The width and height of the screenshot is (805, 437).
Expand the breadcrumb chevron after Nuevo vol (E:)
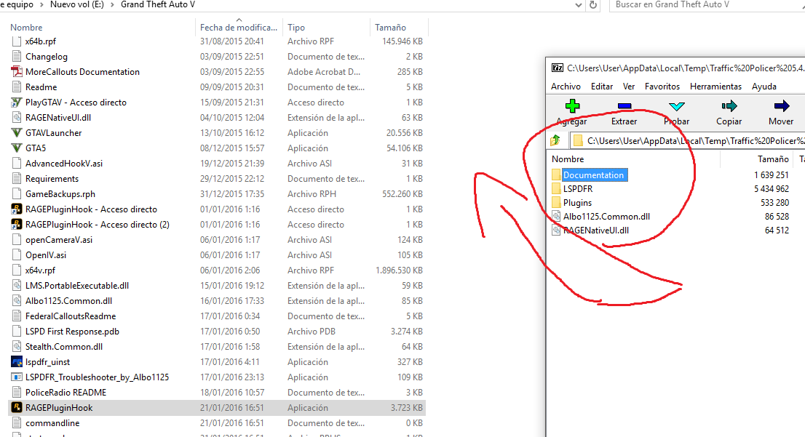(112, 4)
